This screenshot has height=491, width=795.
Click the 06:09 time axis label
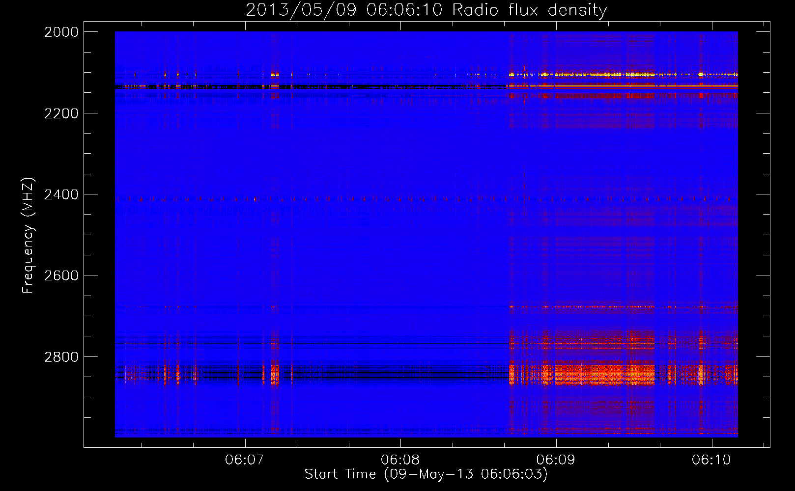click(556, 460)
